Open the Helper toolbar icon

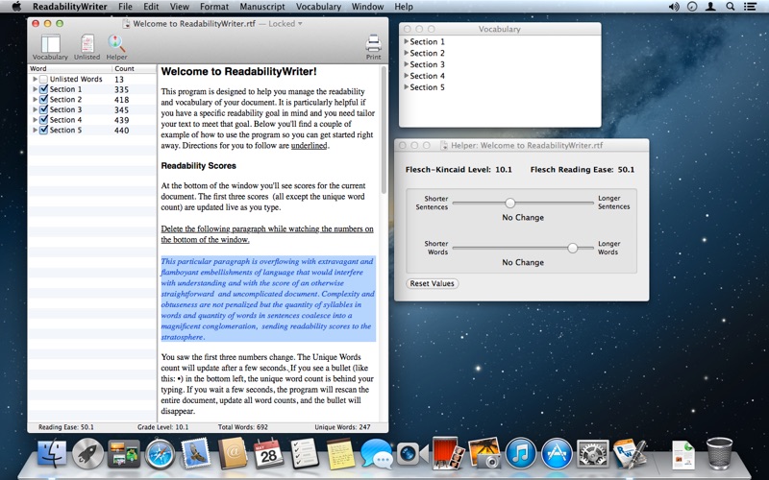(116, 47)
